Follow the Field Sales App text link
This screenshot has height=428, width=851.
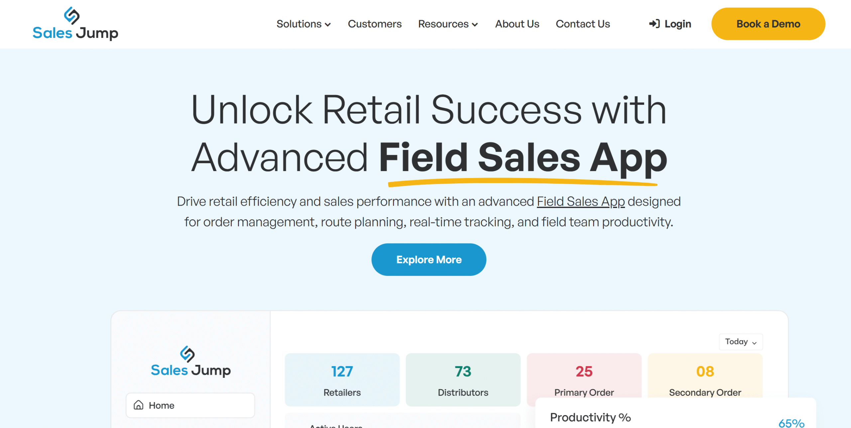coord(581,201)
